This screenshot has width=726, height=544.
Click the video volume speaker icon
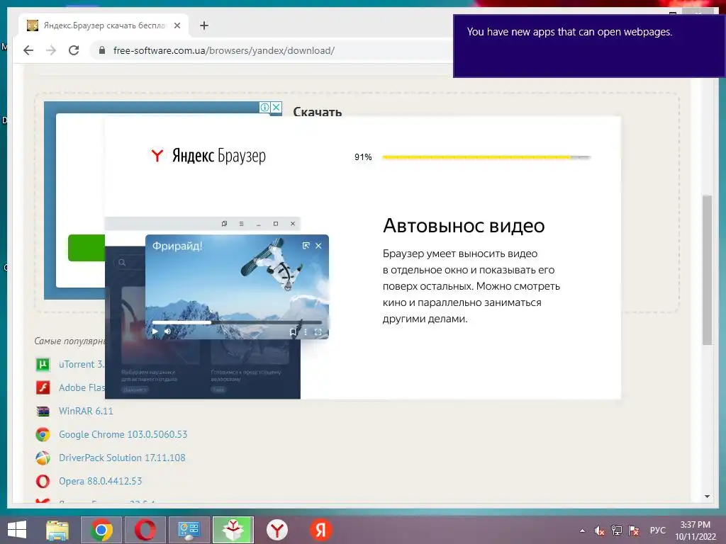tap(167, 331)
